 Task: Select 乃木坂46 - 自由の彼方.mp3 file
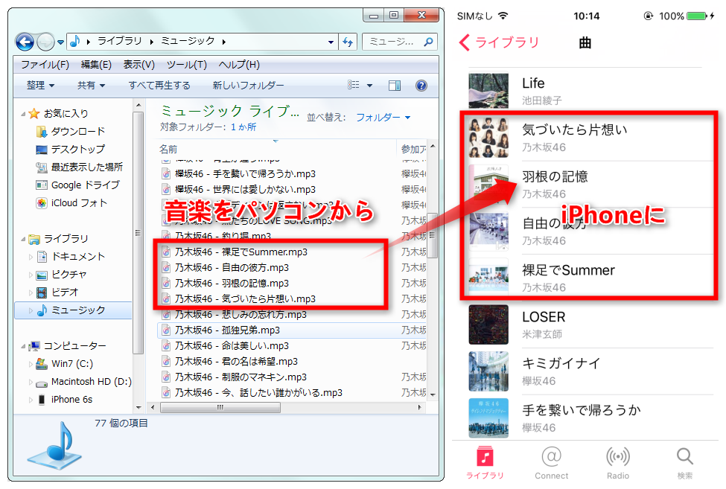click(x=226, y=268)
